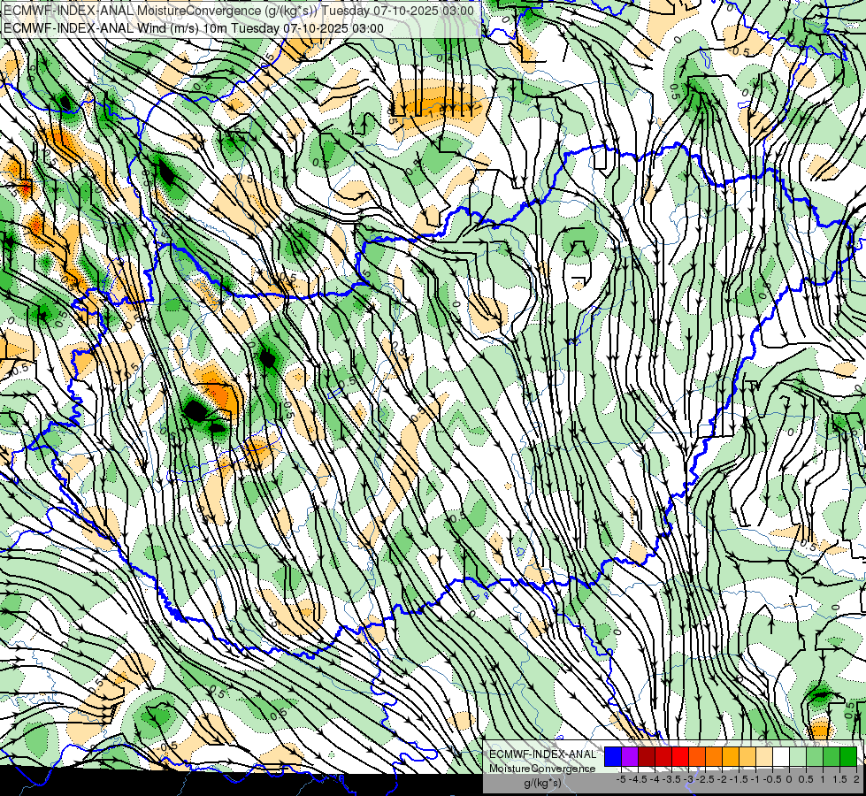Click the MoistureConvergence title line at top
The width and height of the screenshot is (866, 796).
click(x=239, y=11)
